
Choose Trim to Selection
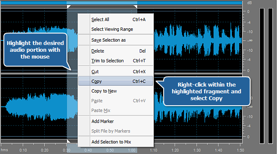(x=116, y=61)
